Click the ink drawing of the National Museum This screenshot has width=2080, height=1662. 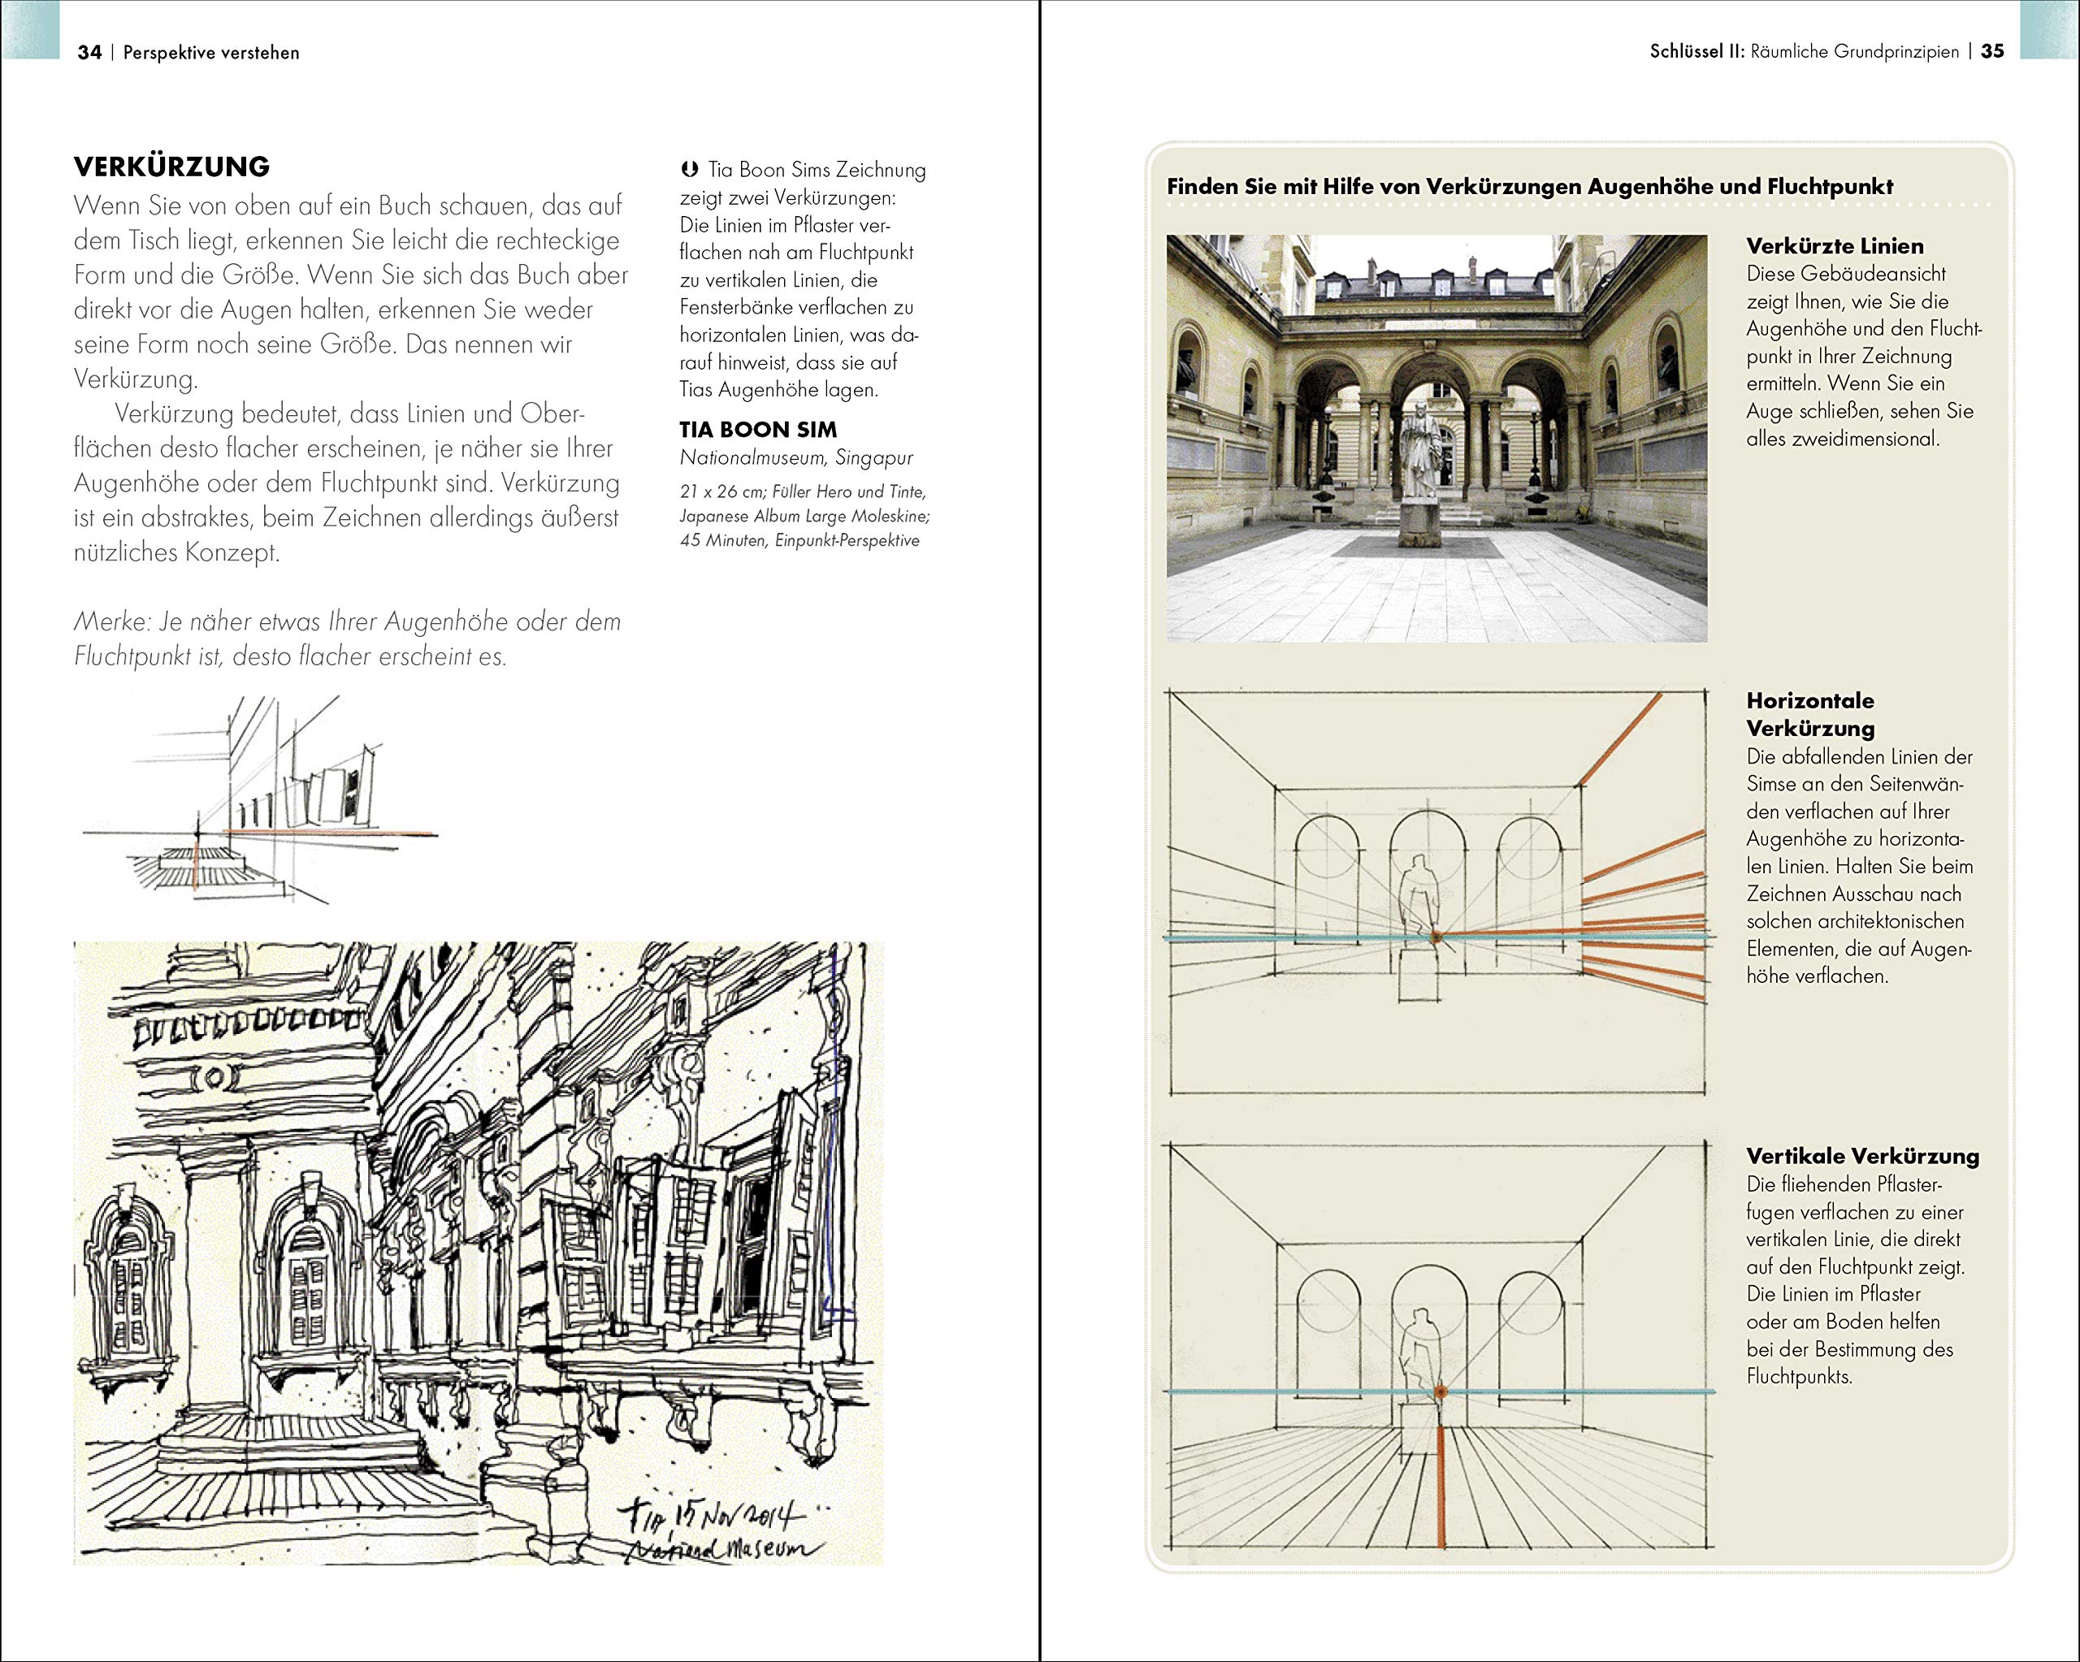(x=479, y=1253)
